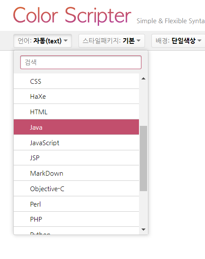Choose JavaScript from the language list
Image resolution: width=205 pixels, height=259 pixels.
76,142
